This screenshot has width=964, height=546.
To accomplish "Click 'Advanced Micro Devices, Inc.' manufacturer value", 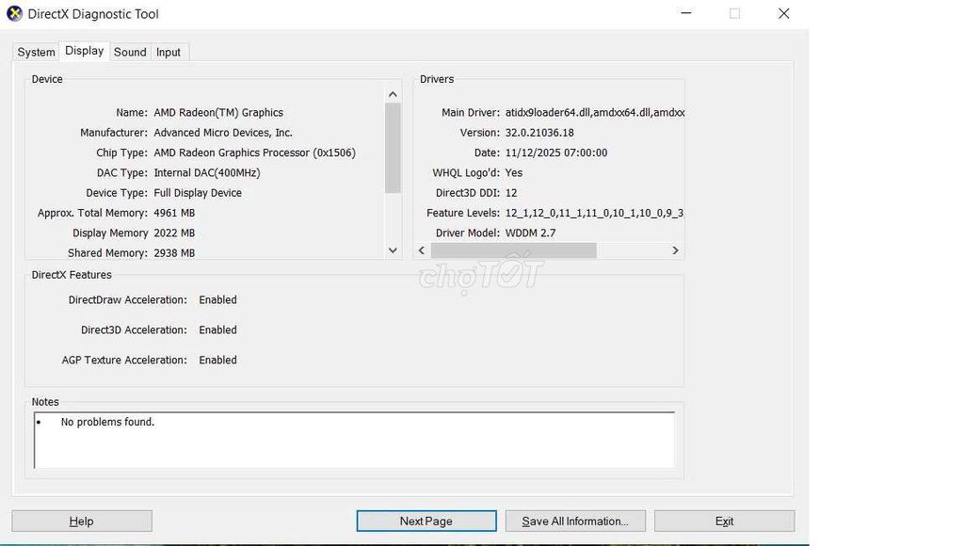I will pos(222,133).
